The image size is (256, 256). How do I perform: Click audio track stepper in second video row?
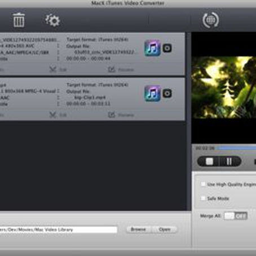[58, 98]
